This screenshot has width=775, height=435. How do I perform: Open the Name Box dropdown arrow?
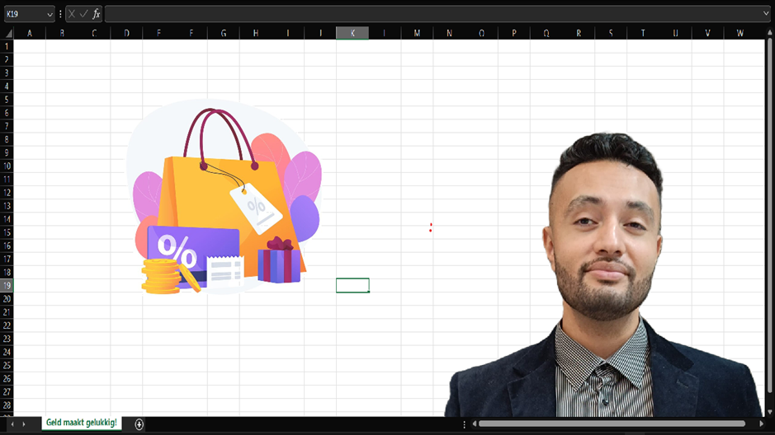pos(50,14)
